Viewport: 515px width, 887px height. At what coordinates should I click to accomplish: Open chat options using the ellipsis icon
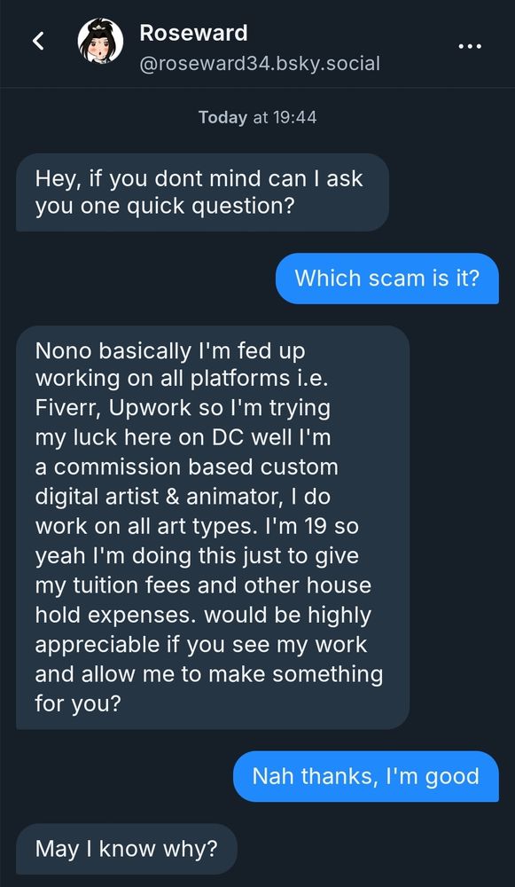point(470,46)
